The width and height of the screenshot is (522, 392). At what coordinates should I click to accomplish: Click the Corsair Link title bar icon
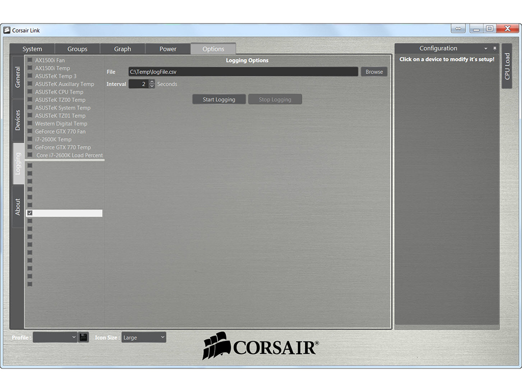click(x=7, y=30)
